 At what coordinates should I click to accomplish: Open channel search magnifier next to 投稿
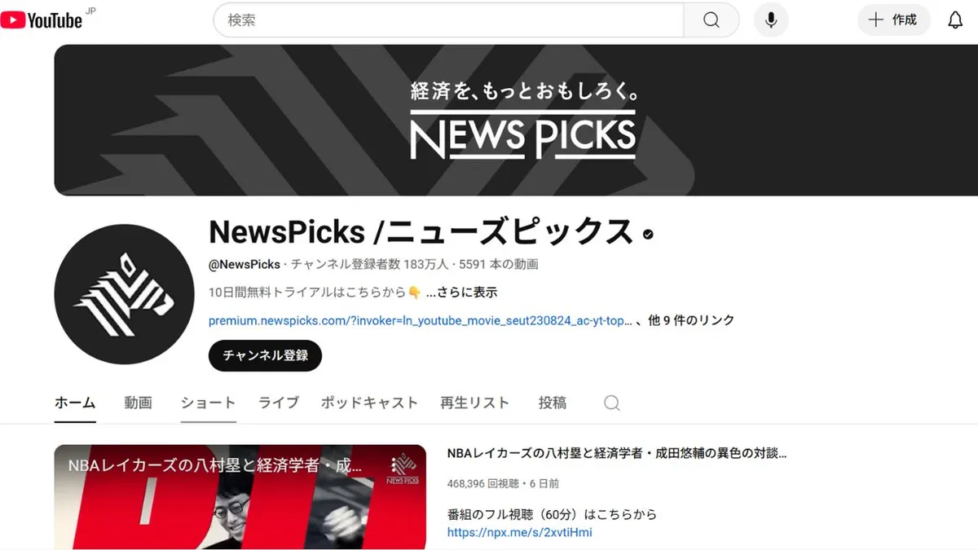[x=611, y=403]
